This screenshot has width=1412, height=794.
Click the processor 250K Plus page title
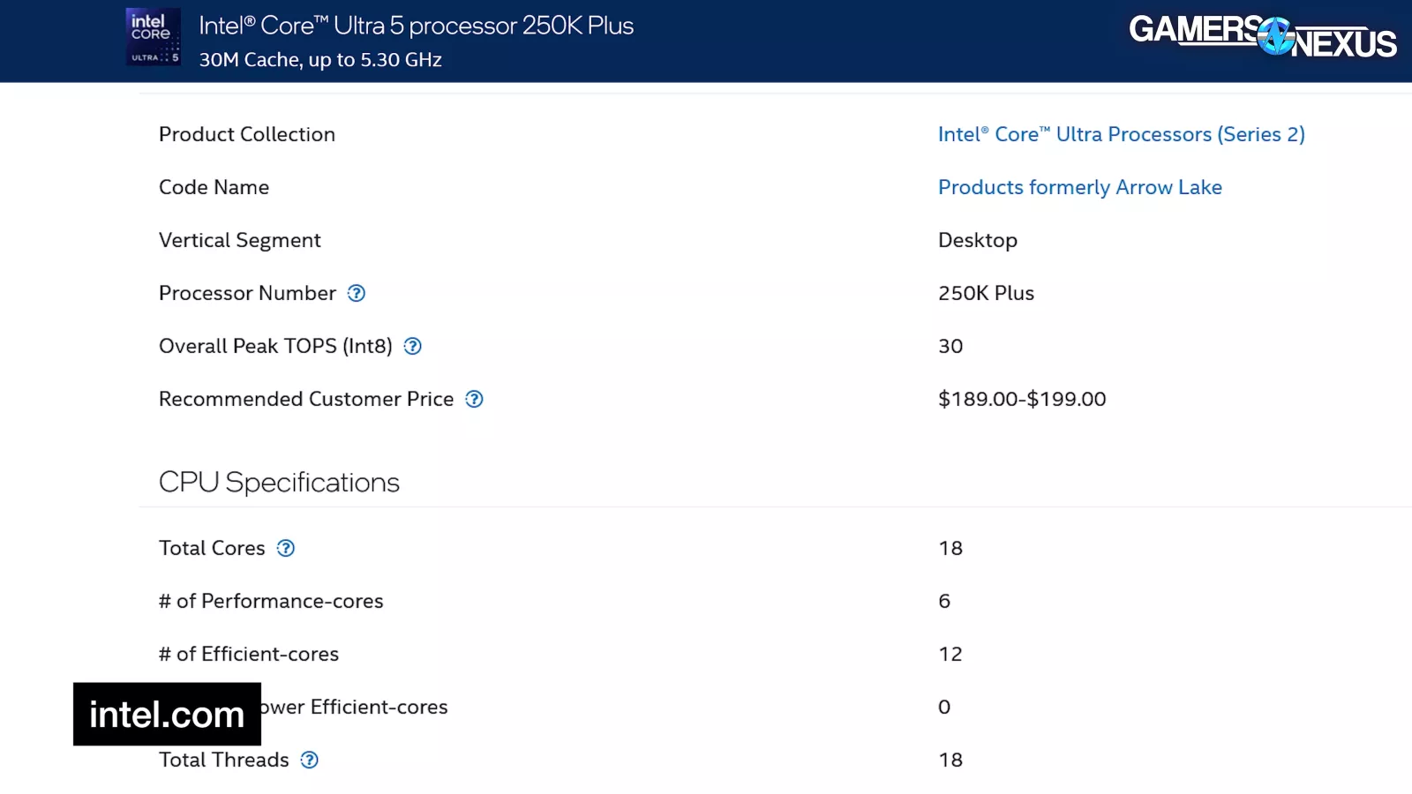(x=416, y=26)
